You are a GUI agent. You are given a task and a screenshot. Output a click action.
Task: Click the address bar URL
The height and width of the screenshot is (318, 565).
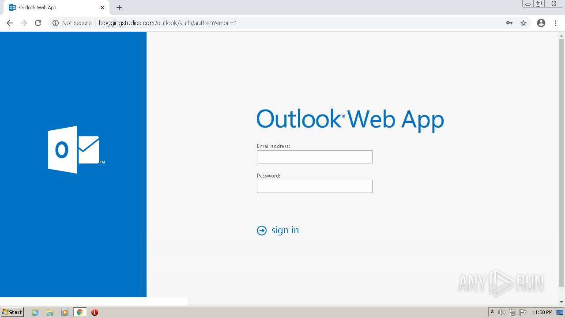[168, 23]
